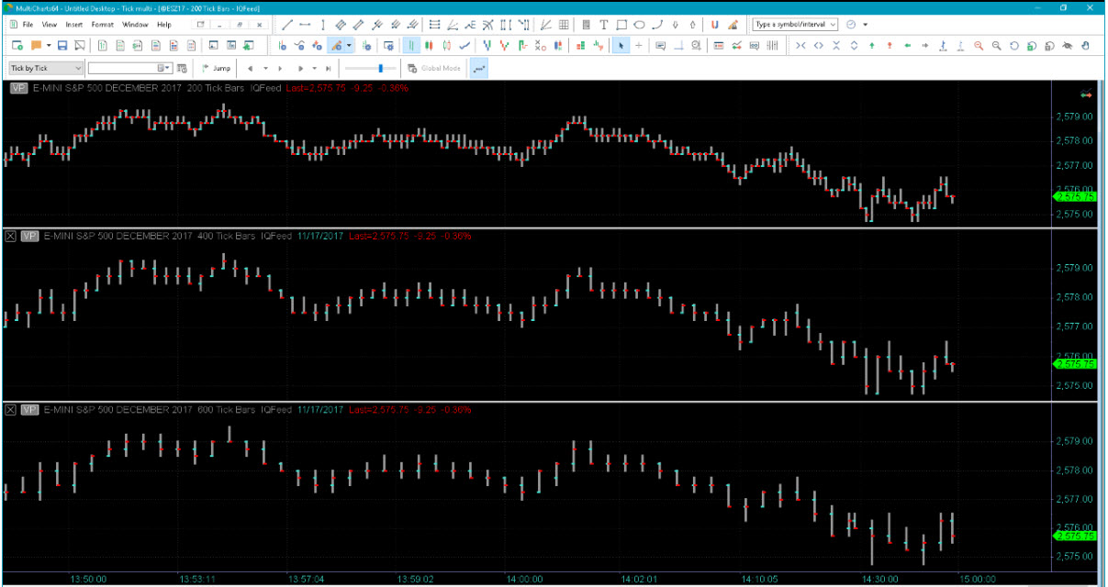
Task: Open the Format menu
Action: click(102, 24)
